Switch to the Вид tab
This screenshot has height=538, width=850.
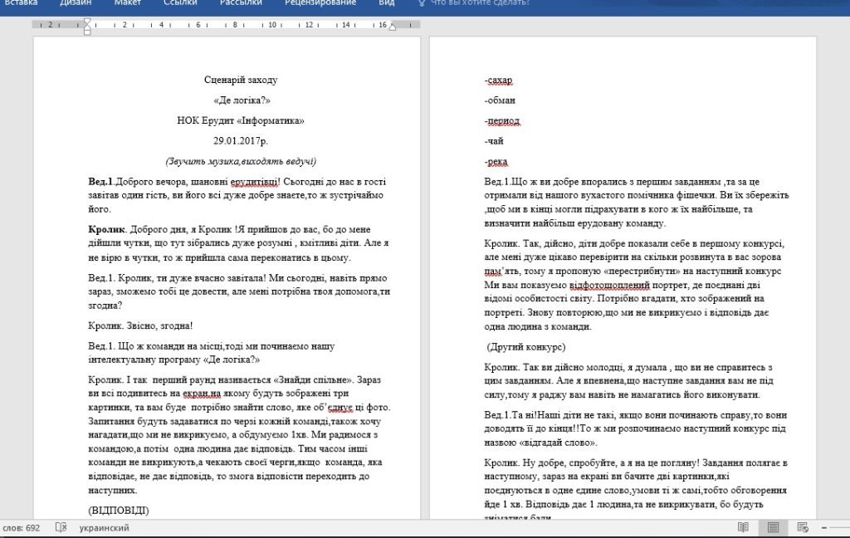coord(387,3)
